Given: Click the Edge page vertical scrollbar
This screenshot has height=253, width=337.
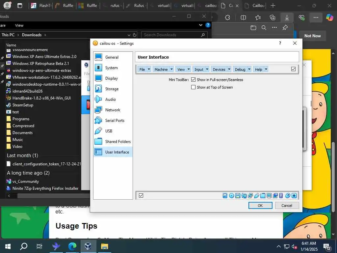Looking at the screenshot, I should coord(333,177).
